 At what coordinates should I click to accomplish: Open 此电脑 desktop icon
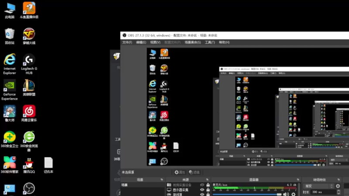coord(10,10)
